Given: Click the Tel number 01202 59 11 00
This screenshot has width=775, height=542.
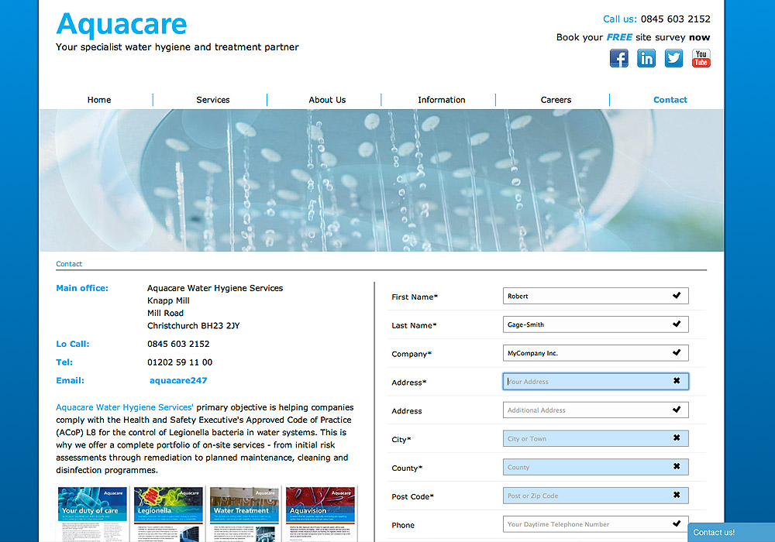Looking at the screenshot, I should click(x=180, y=362).
